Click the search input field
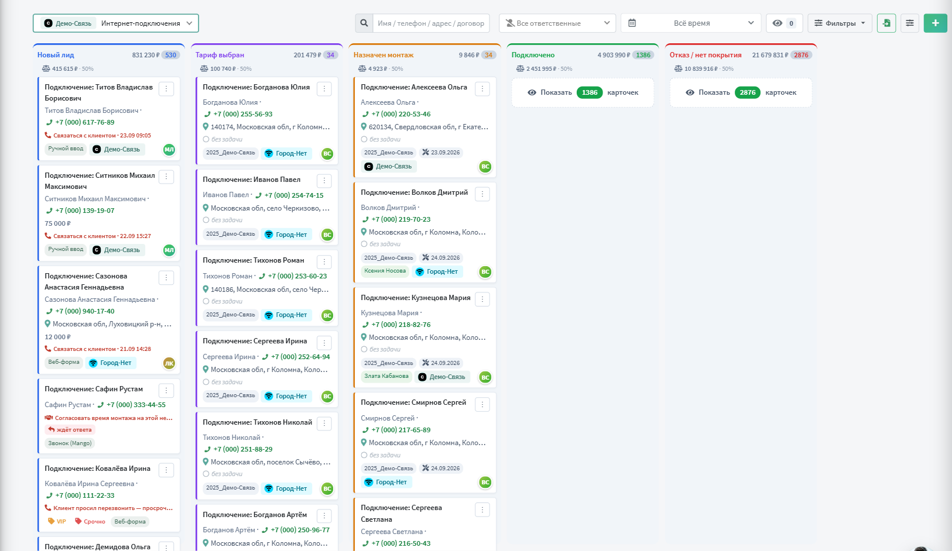Viewport: 952px width, 551px height. (431, 23)
